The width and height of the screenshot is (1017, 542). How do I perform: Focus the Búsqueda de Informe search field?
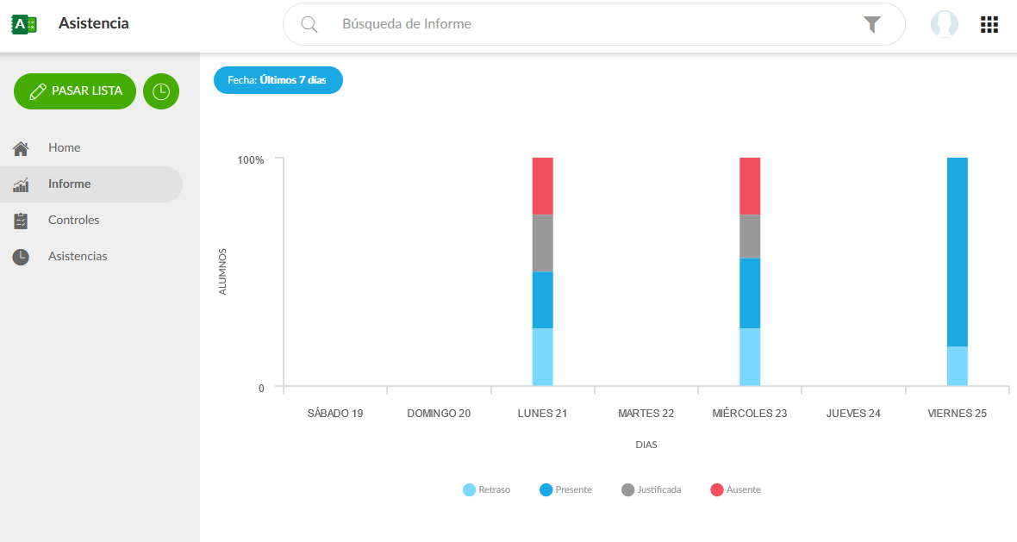(x=586, y=24)
